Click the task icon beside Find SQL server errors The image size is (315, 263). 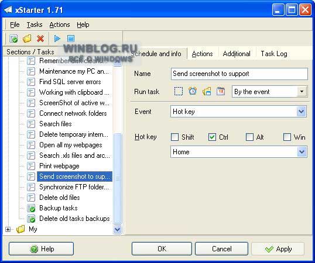[x=31, y=82]
